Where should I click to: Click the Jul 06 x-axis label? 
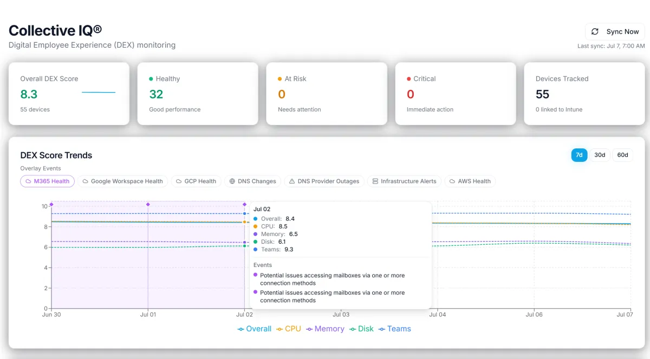coord(534,314)
